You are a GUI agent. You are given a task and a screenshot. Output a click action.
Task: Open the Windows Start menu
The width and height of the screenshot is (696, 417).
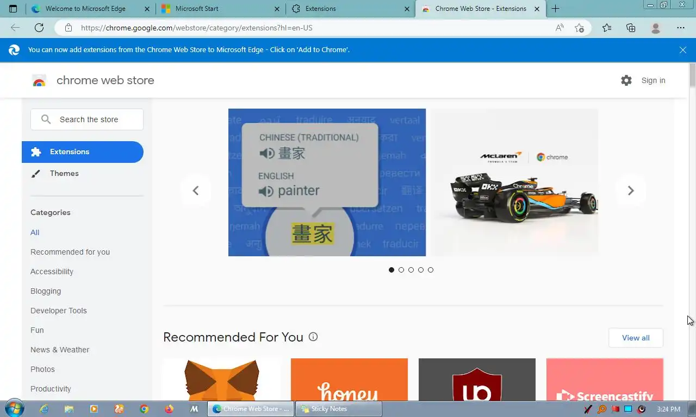click(14, 409)
